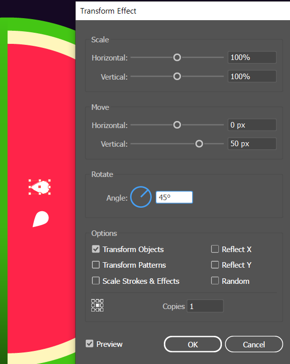
Task: Click Move Vertical slider handle
Action: (x=199, y=144)
